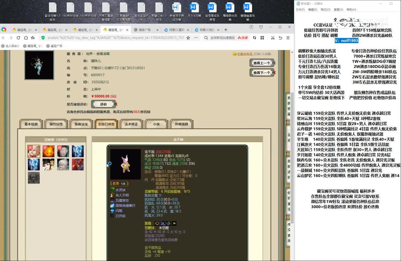Select the fire beast summon thumbnail

tap(49, 151)
